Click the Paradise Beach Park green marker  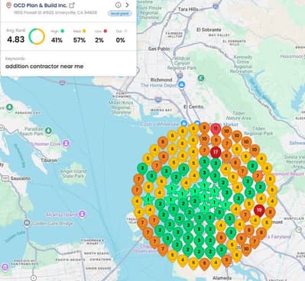pos(48,131)
